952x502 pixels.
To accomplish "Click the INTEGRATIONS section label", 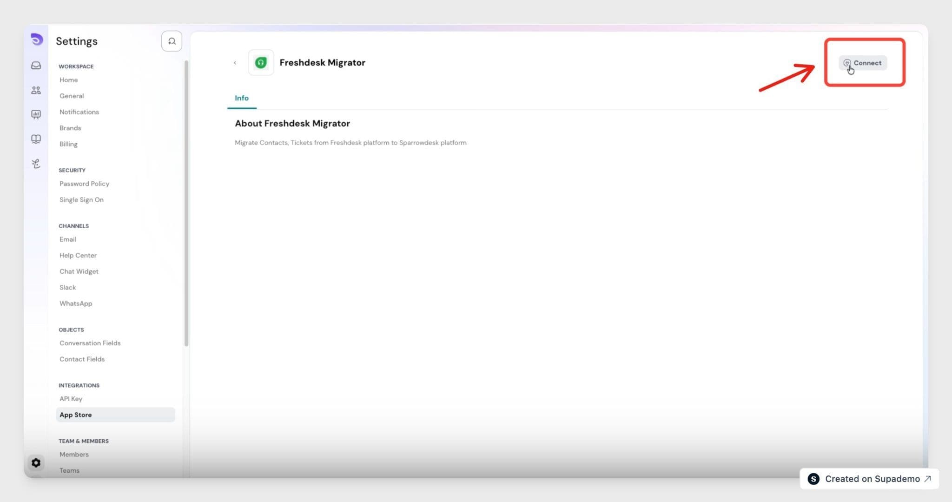I will (79, 385).
